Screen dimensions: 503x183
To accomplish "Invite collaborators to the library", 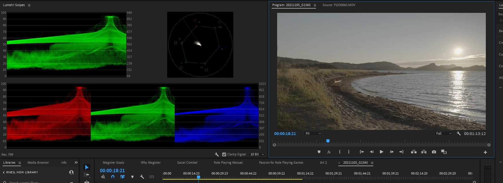I will (71, 172).
